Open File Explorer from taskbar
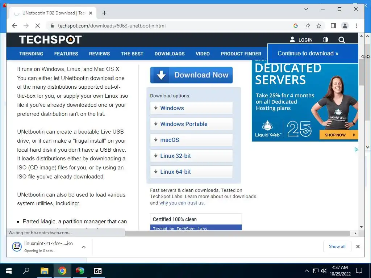The image size is (371, 278). [44, 271]
